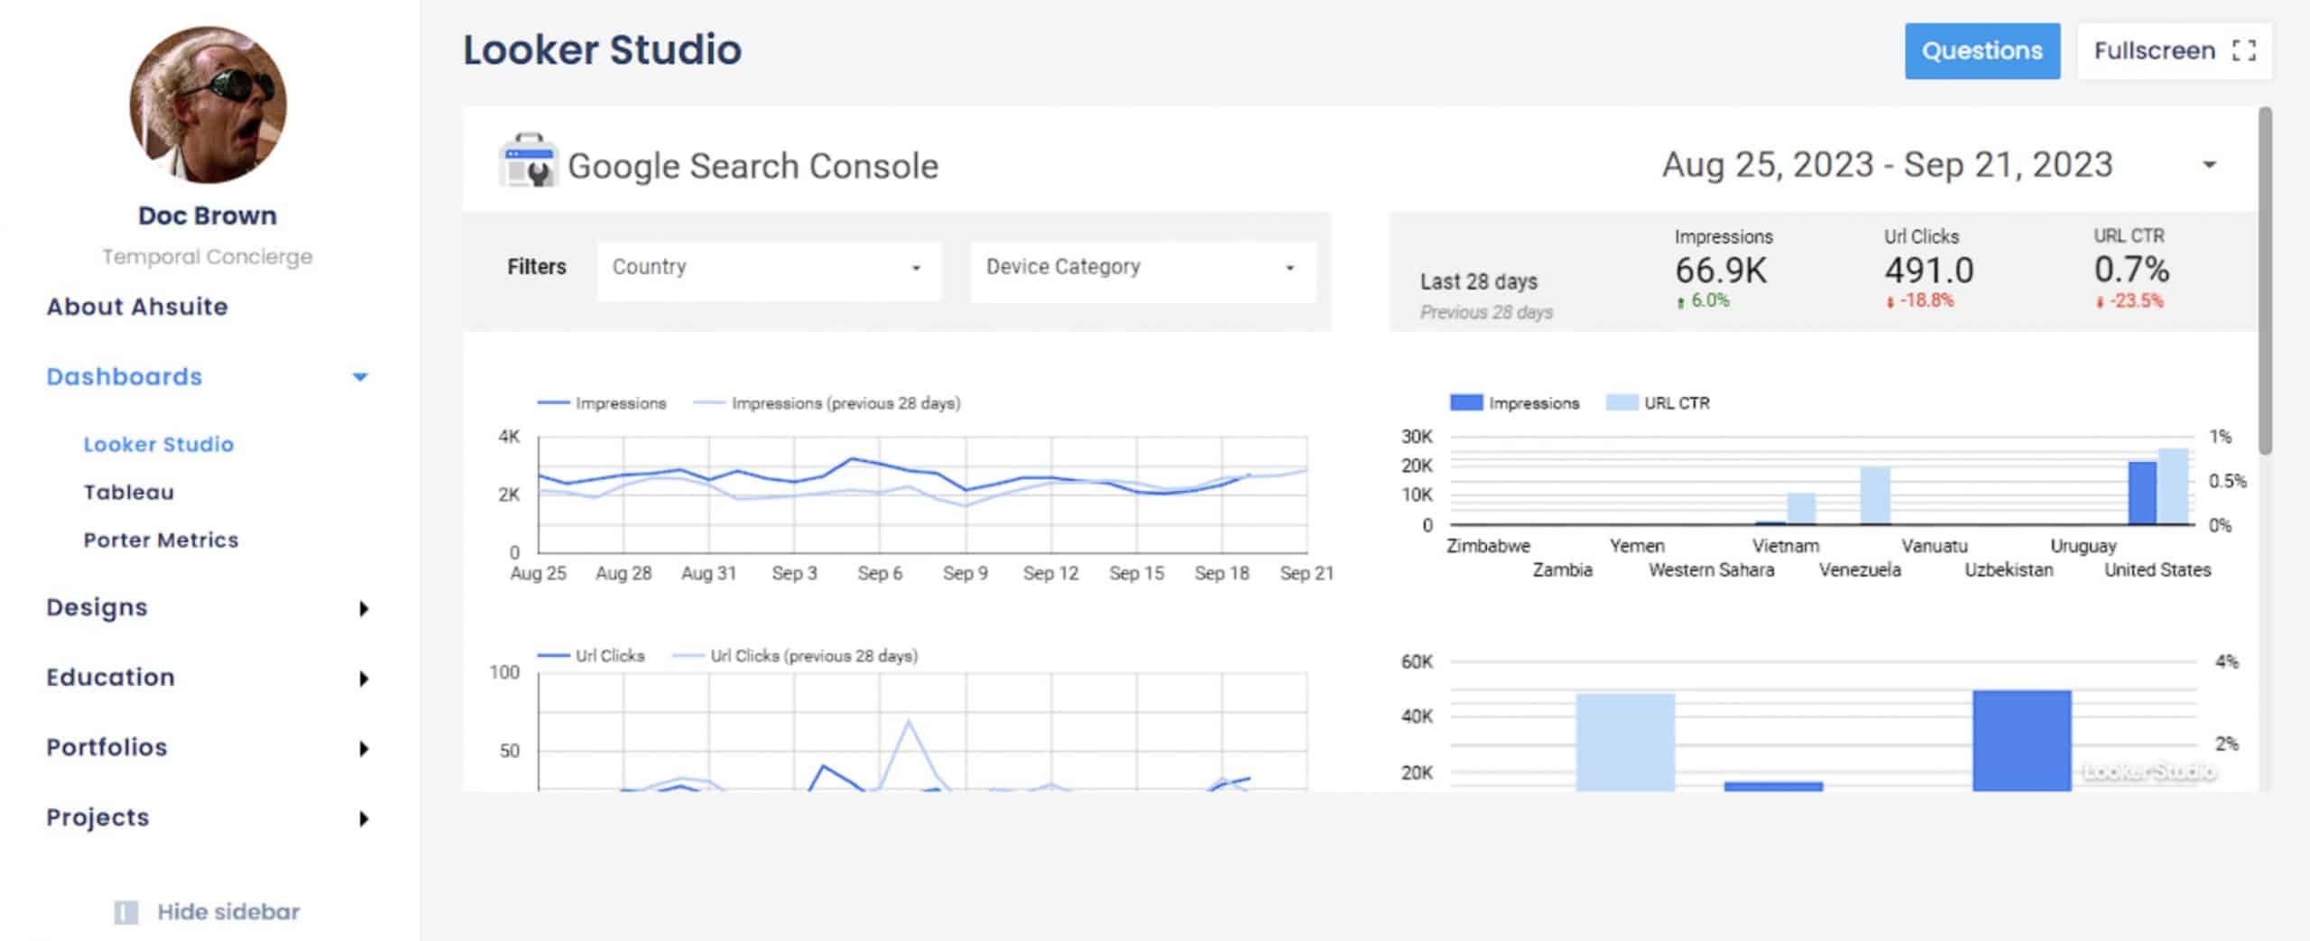Hide the sidebar via its text link
Screen dimensions: 2310x941
228,912
